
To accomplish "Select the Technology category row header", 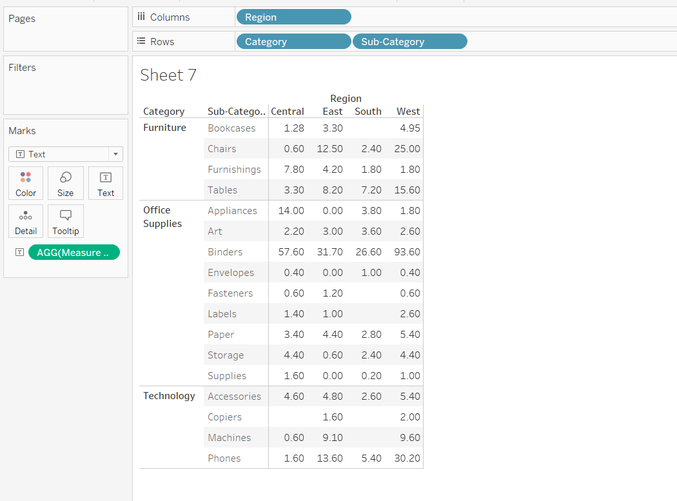I will 169,396.
